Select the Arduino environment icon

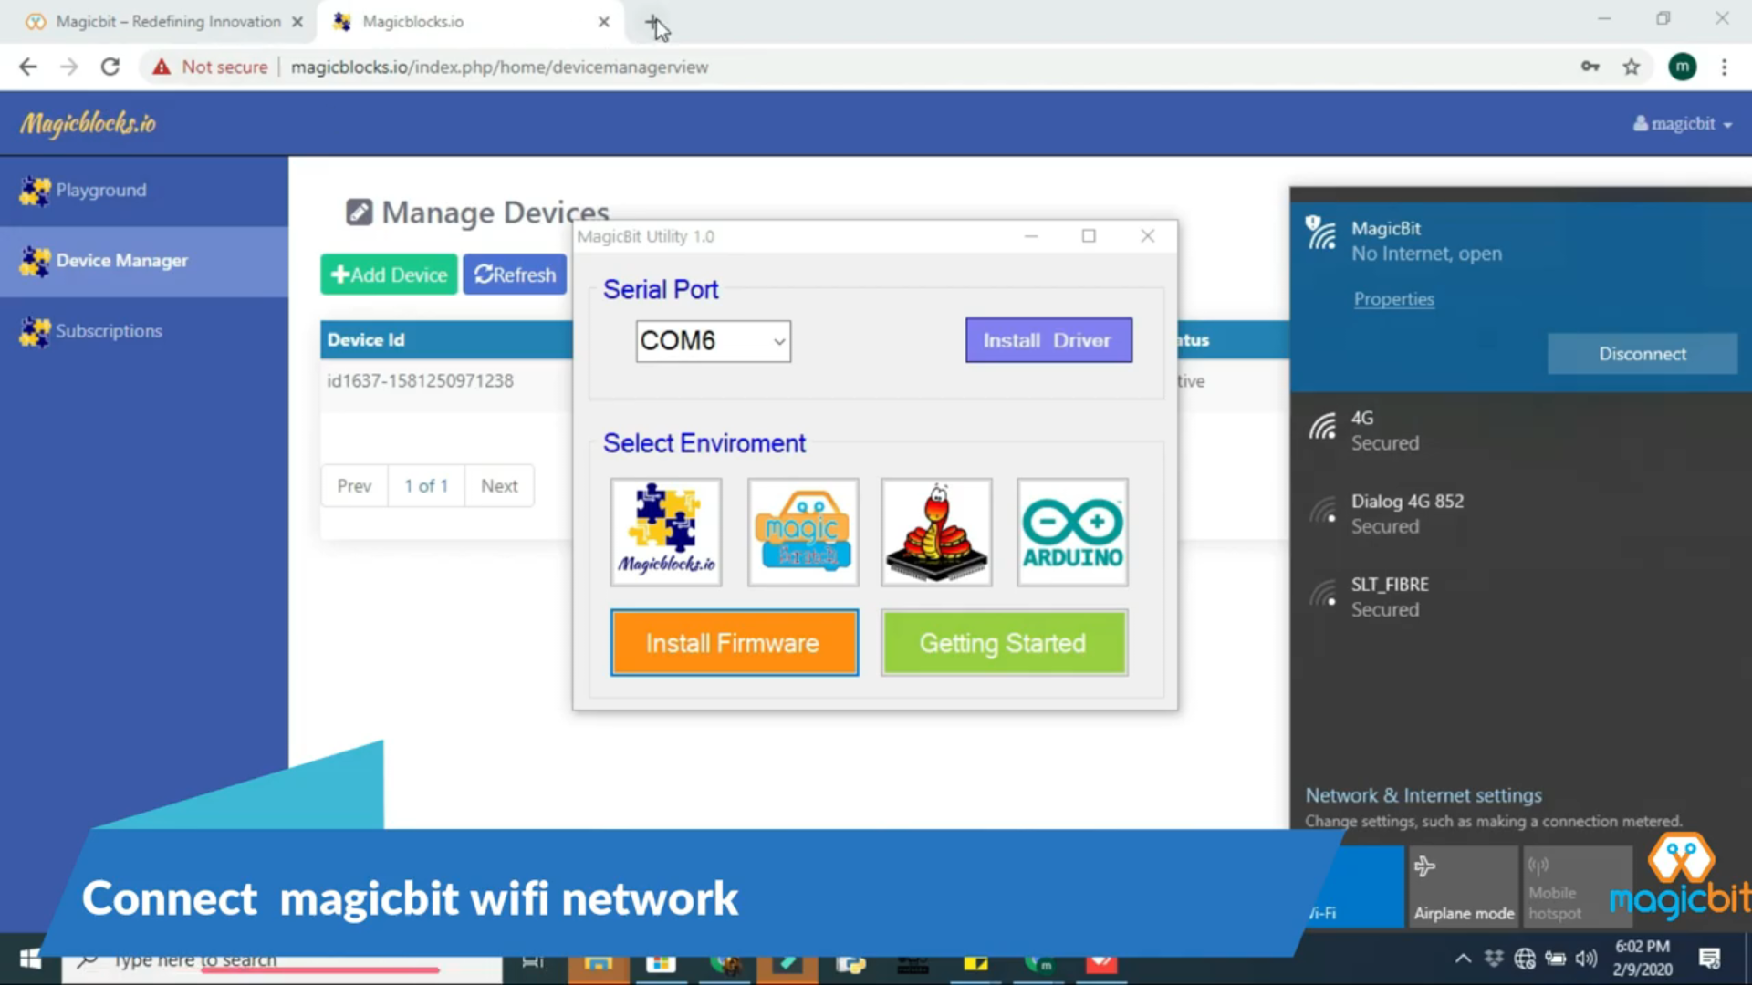1072,532
